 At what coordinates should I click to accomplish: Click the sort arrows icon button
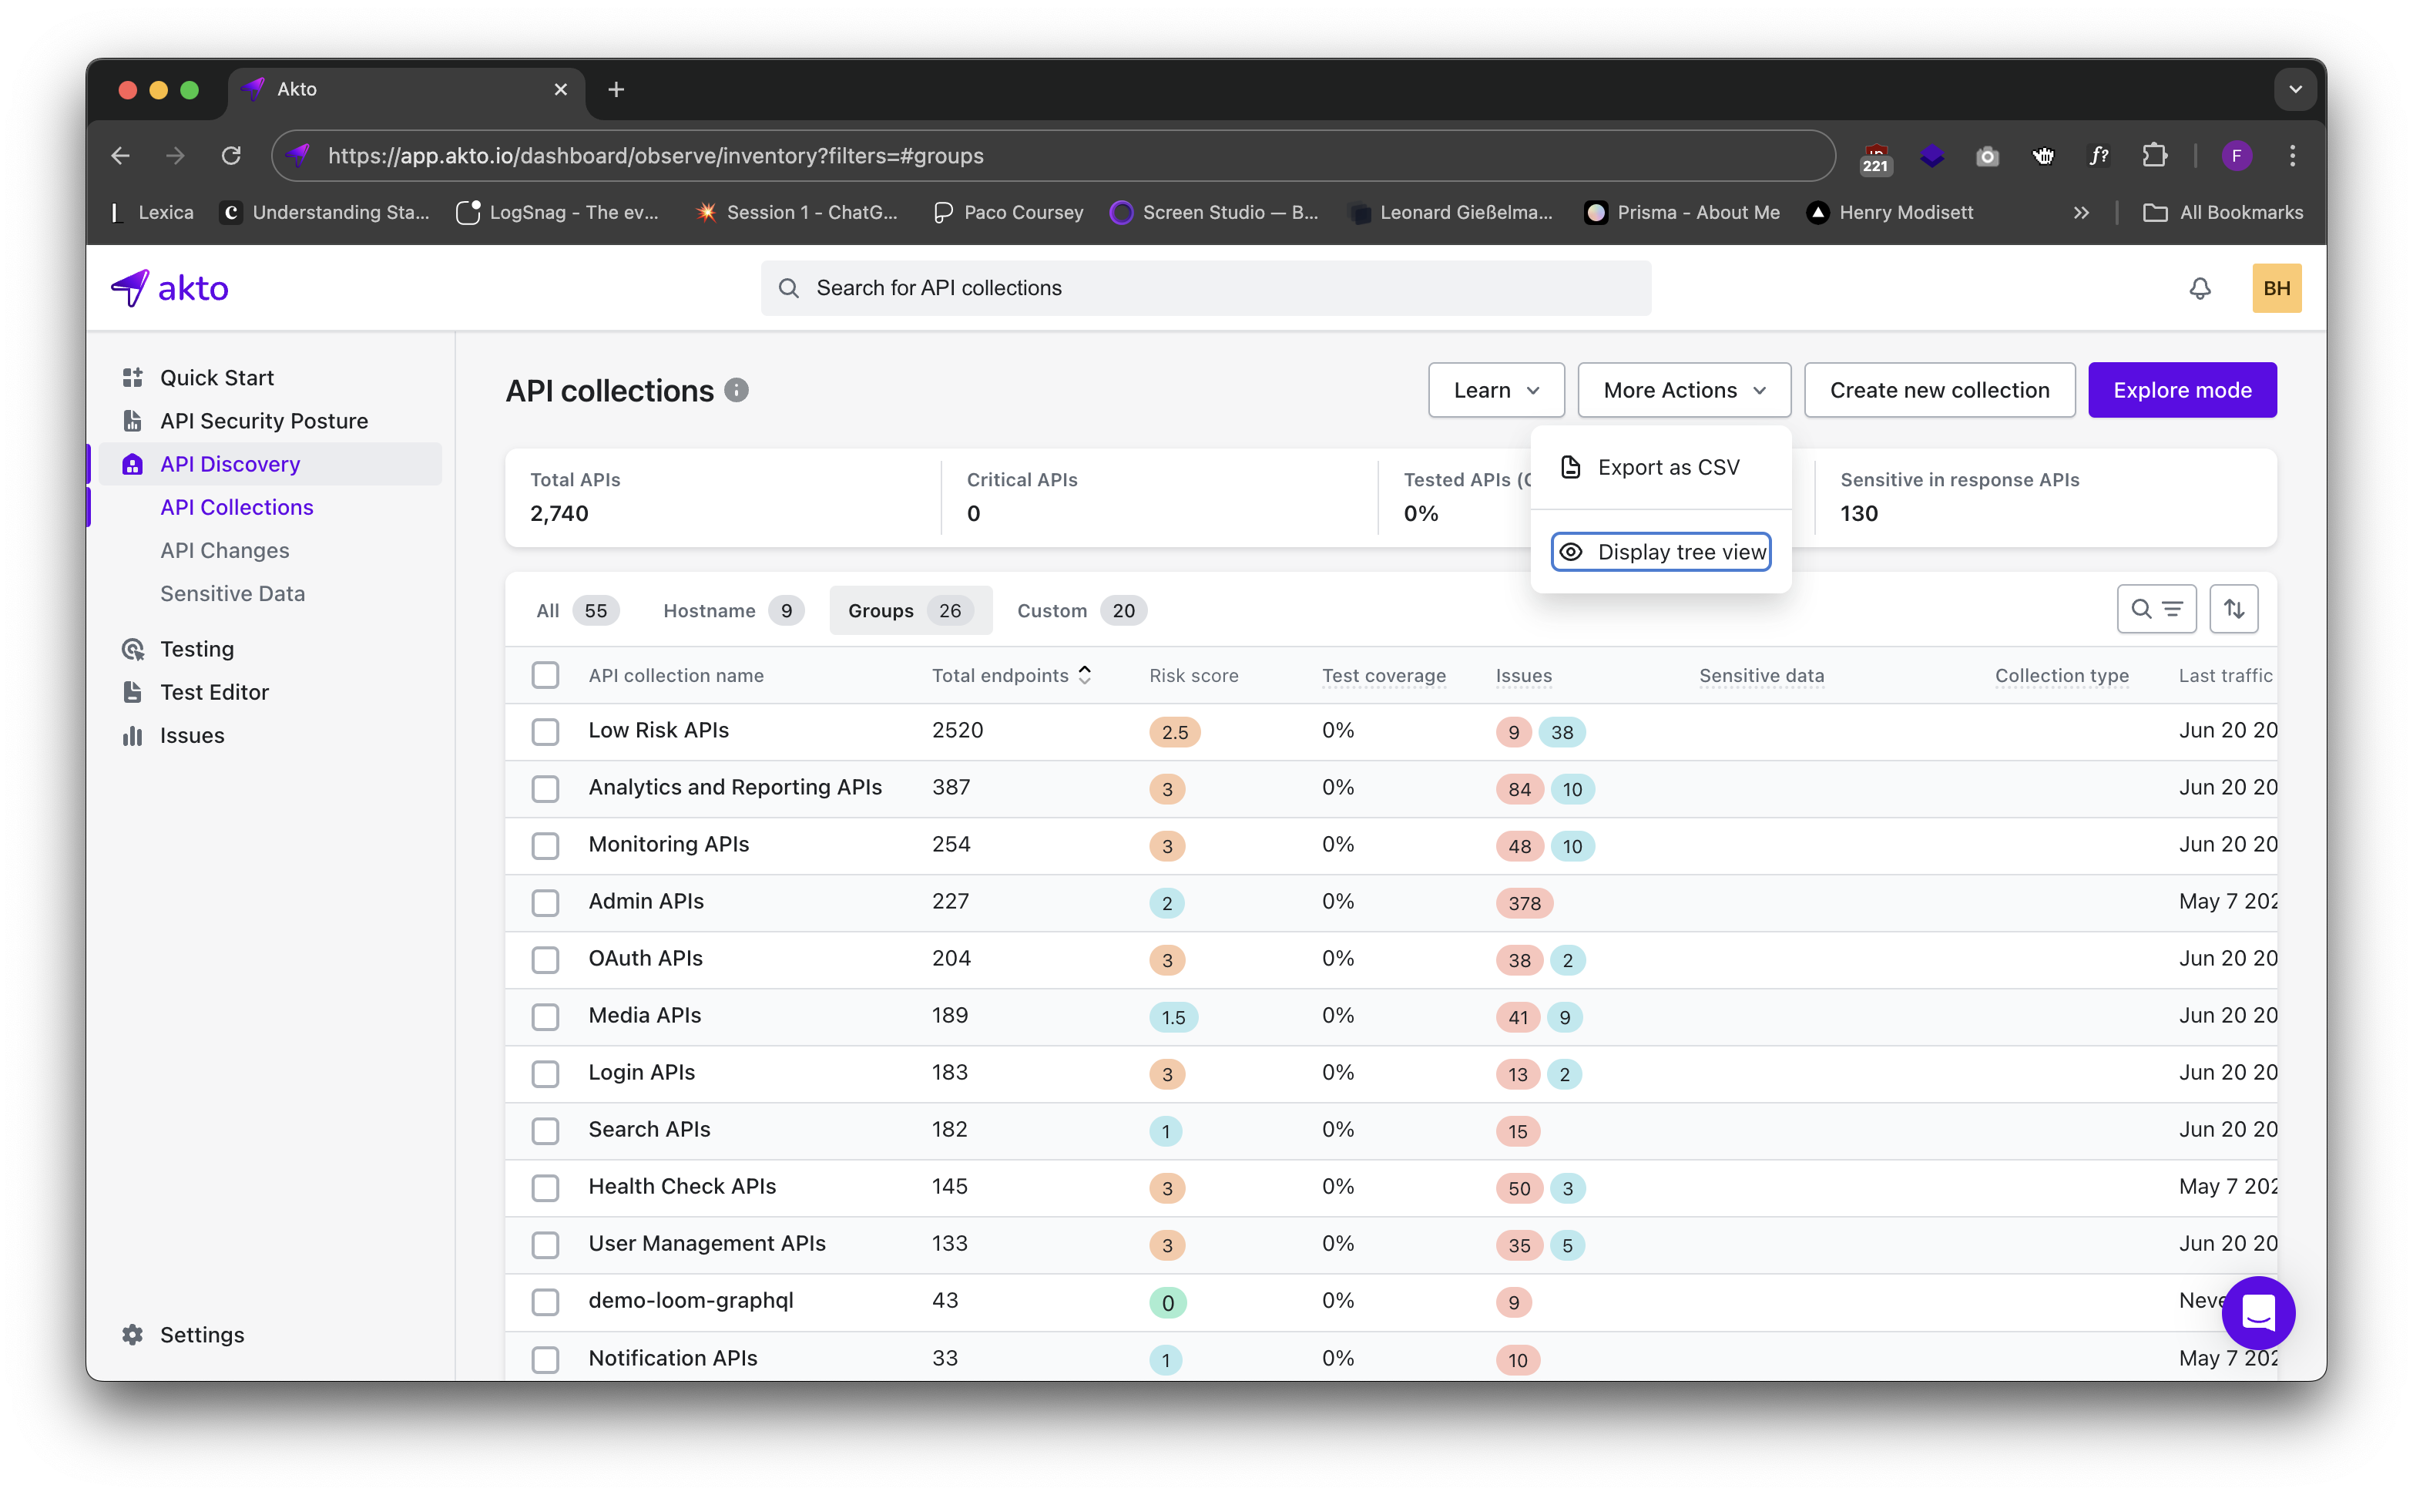point(2234,609)
